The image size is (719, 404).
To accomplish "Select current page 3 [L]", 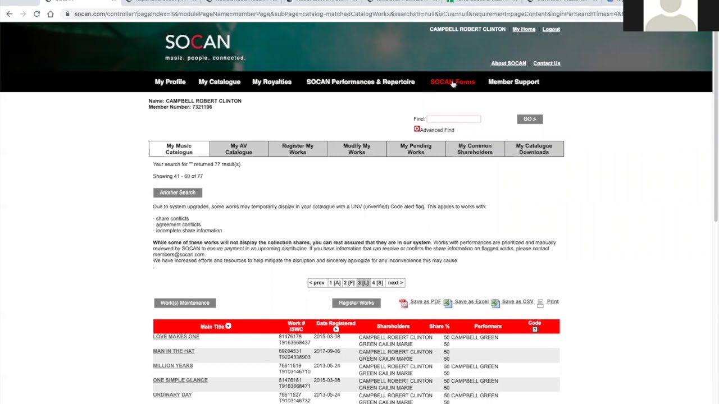I will (363, 283).
